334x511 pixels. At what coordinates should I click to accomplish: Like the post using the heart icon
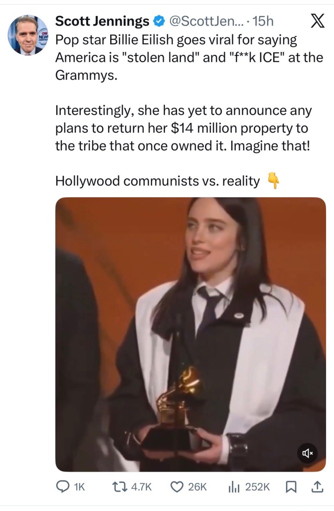coord(177,487)
